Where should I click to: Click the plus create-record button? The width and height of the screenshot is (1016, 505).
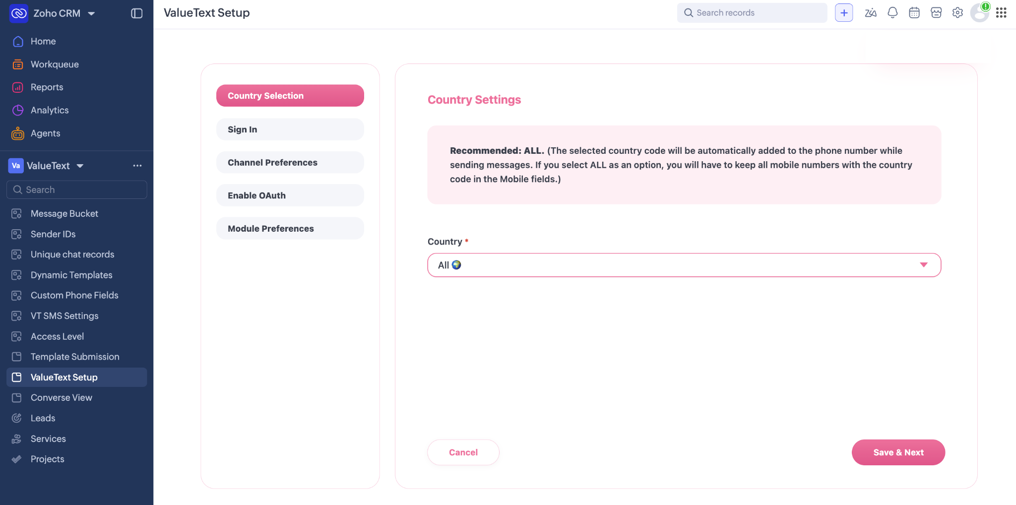pyautogui.click(x=844, y=13)
